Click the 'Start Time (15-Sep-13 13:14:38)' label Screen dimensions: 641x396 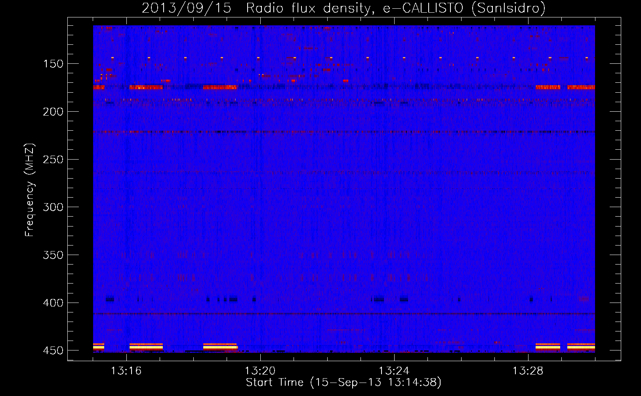tap(343, 383)
